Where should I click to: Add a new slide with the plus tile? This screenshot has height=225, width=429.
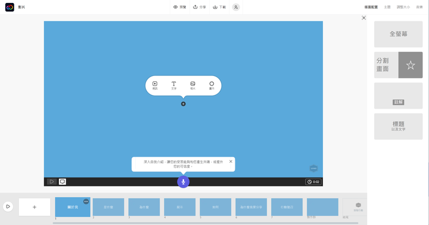click(x=35, y=207)
